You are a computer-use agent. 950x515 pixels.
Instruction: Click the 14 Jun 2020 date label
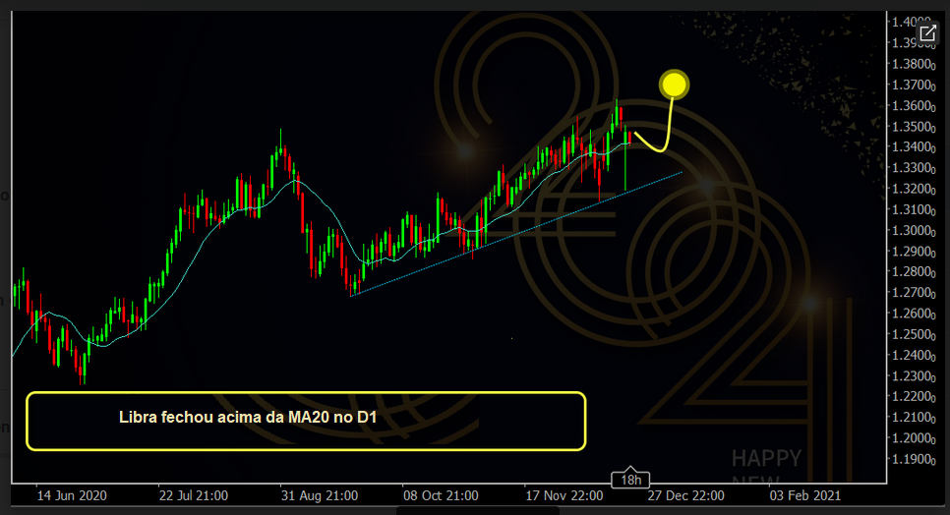click(71, 494)
